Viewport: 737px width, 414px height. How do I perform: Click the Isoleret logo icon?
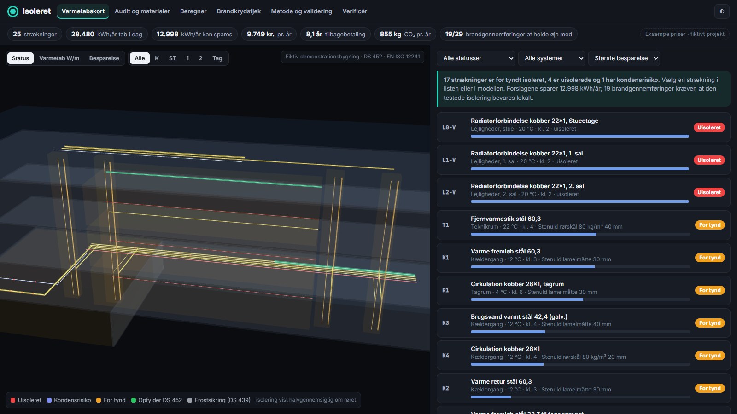click(13, 11)
